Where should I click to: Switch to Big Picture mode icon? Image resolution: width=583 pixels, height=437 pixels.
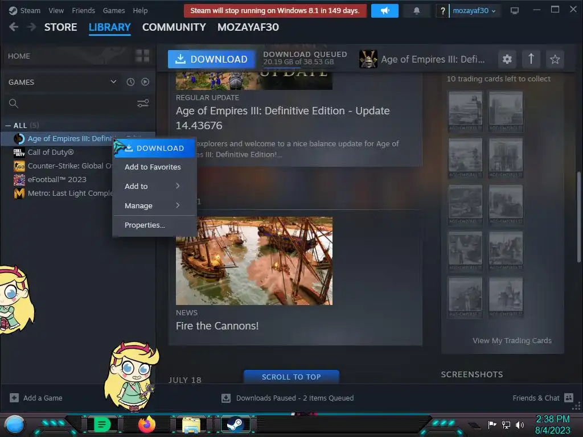515,11
